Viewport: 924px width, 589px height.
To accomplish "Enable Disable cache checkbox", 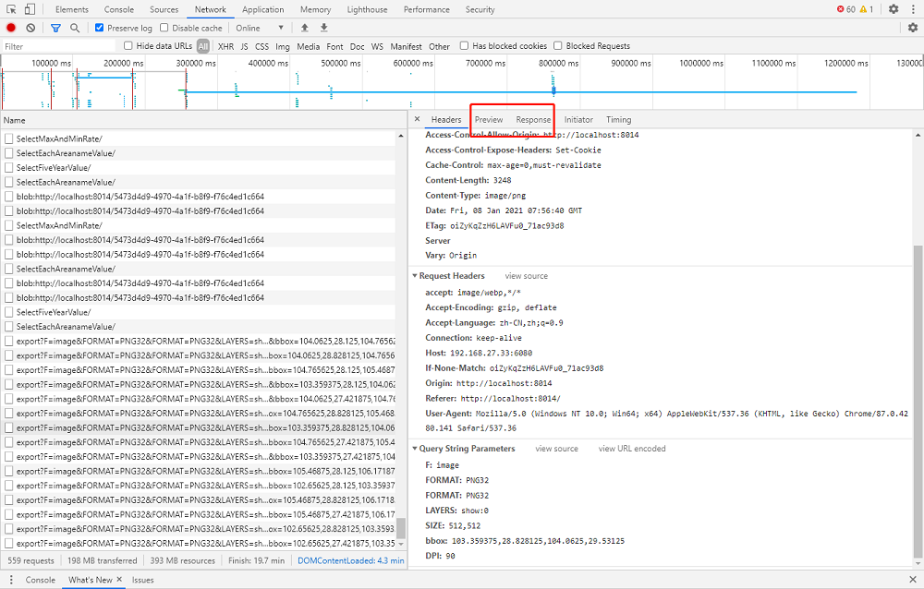I will point(164,28).
